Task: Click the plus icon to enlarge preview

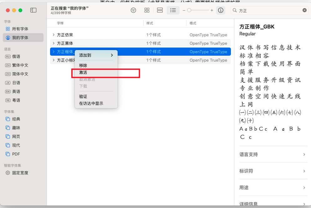Action: click(212, 10)
